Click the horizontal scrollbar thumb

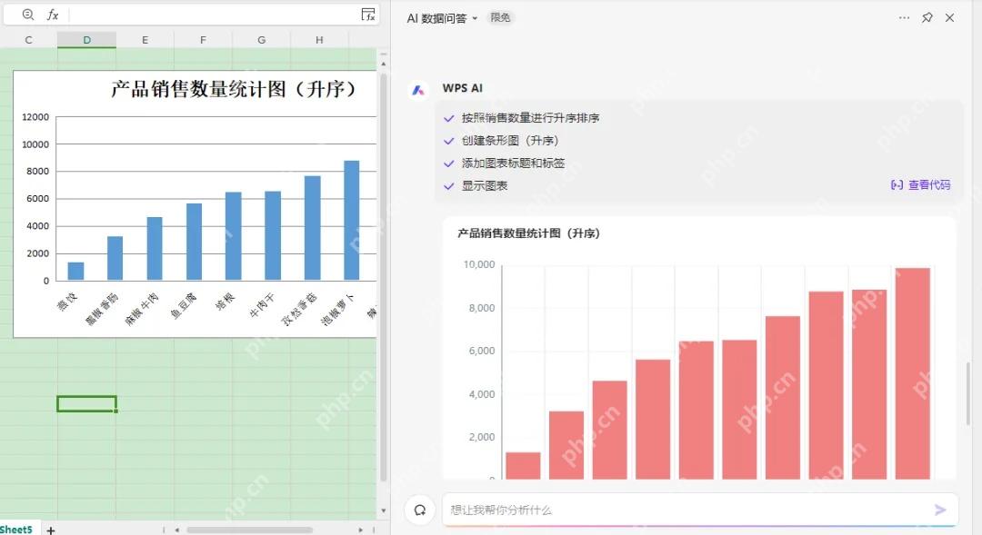coord(249,530)
